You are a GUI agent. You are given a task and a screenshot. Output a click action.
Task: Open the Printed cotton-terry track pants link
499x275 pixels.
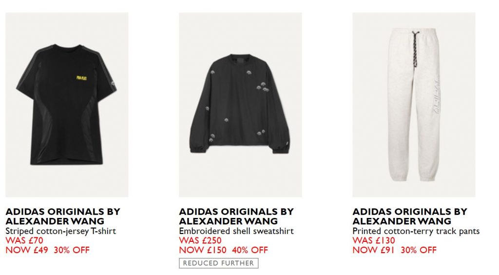point(416,231)
